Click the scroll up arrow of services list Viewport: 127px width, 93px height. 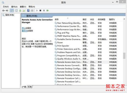(124, 19)
